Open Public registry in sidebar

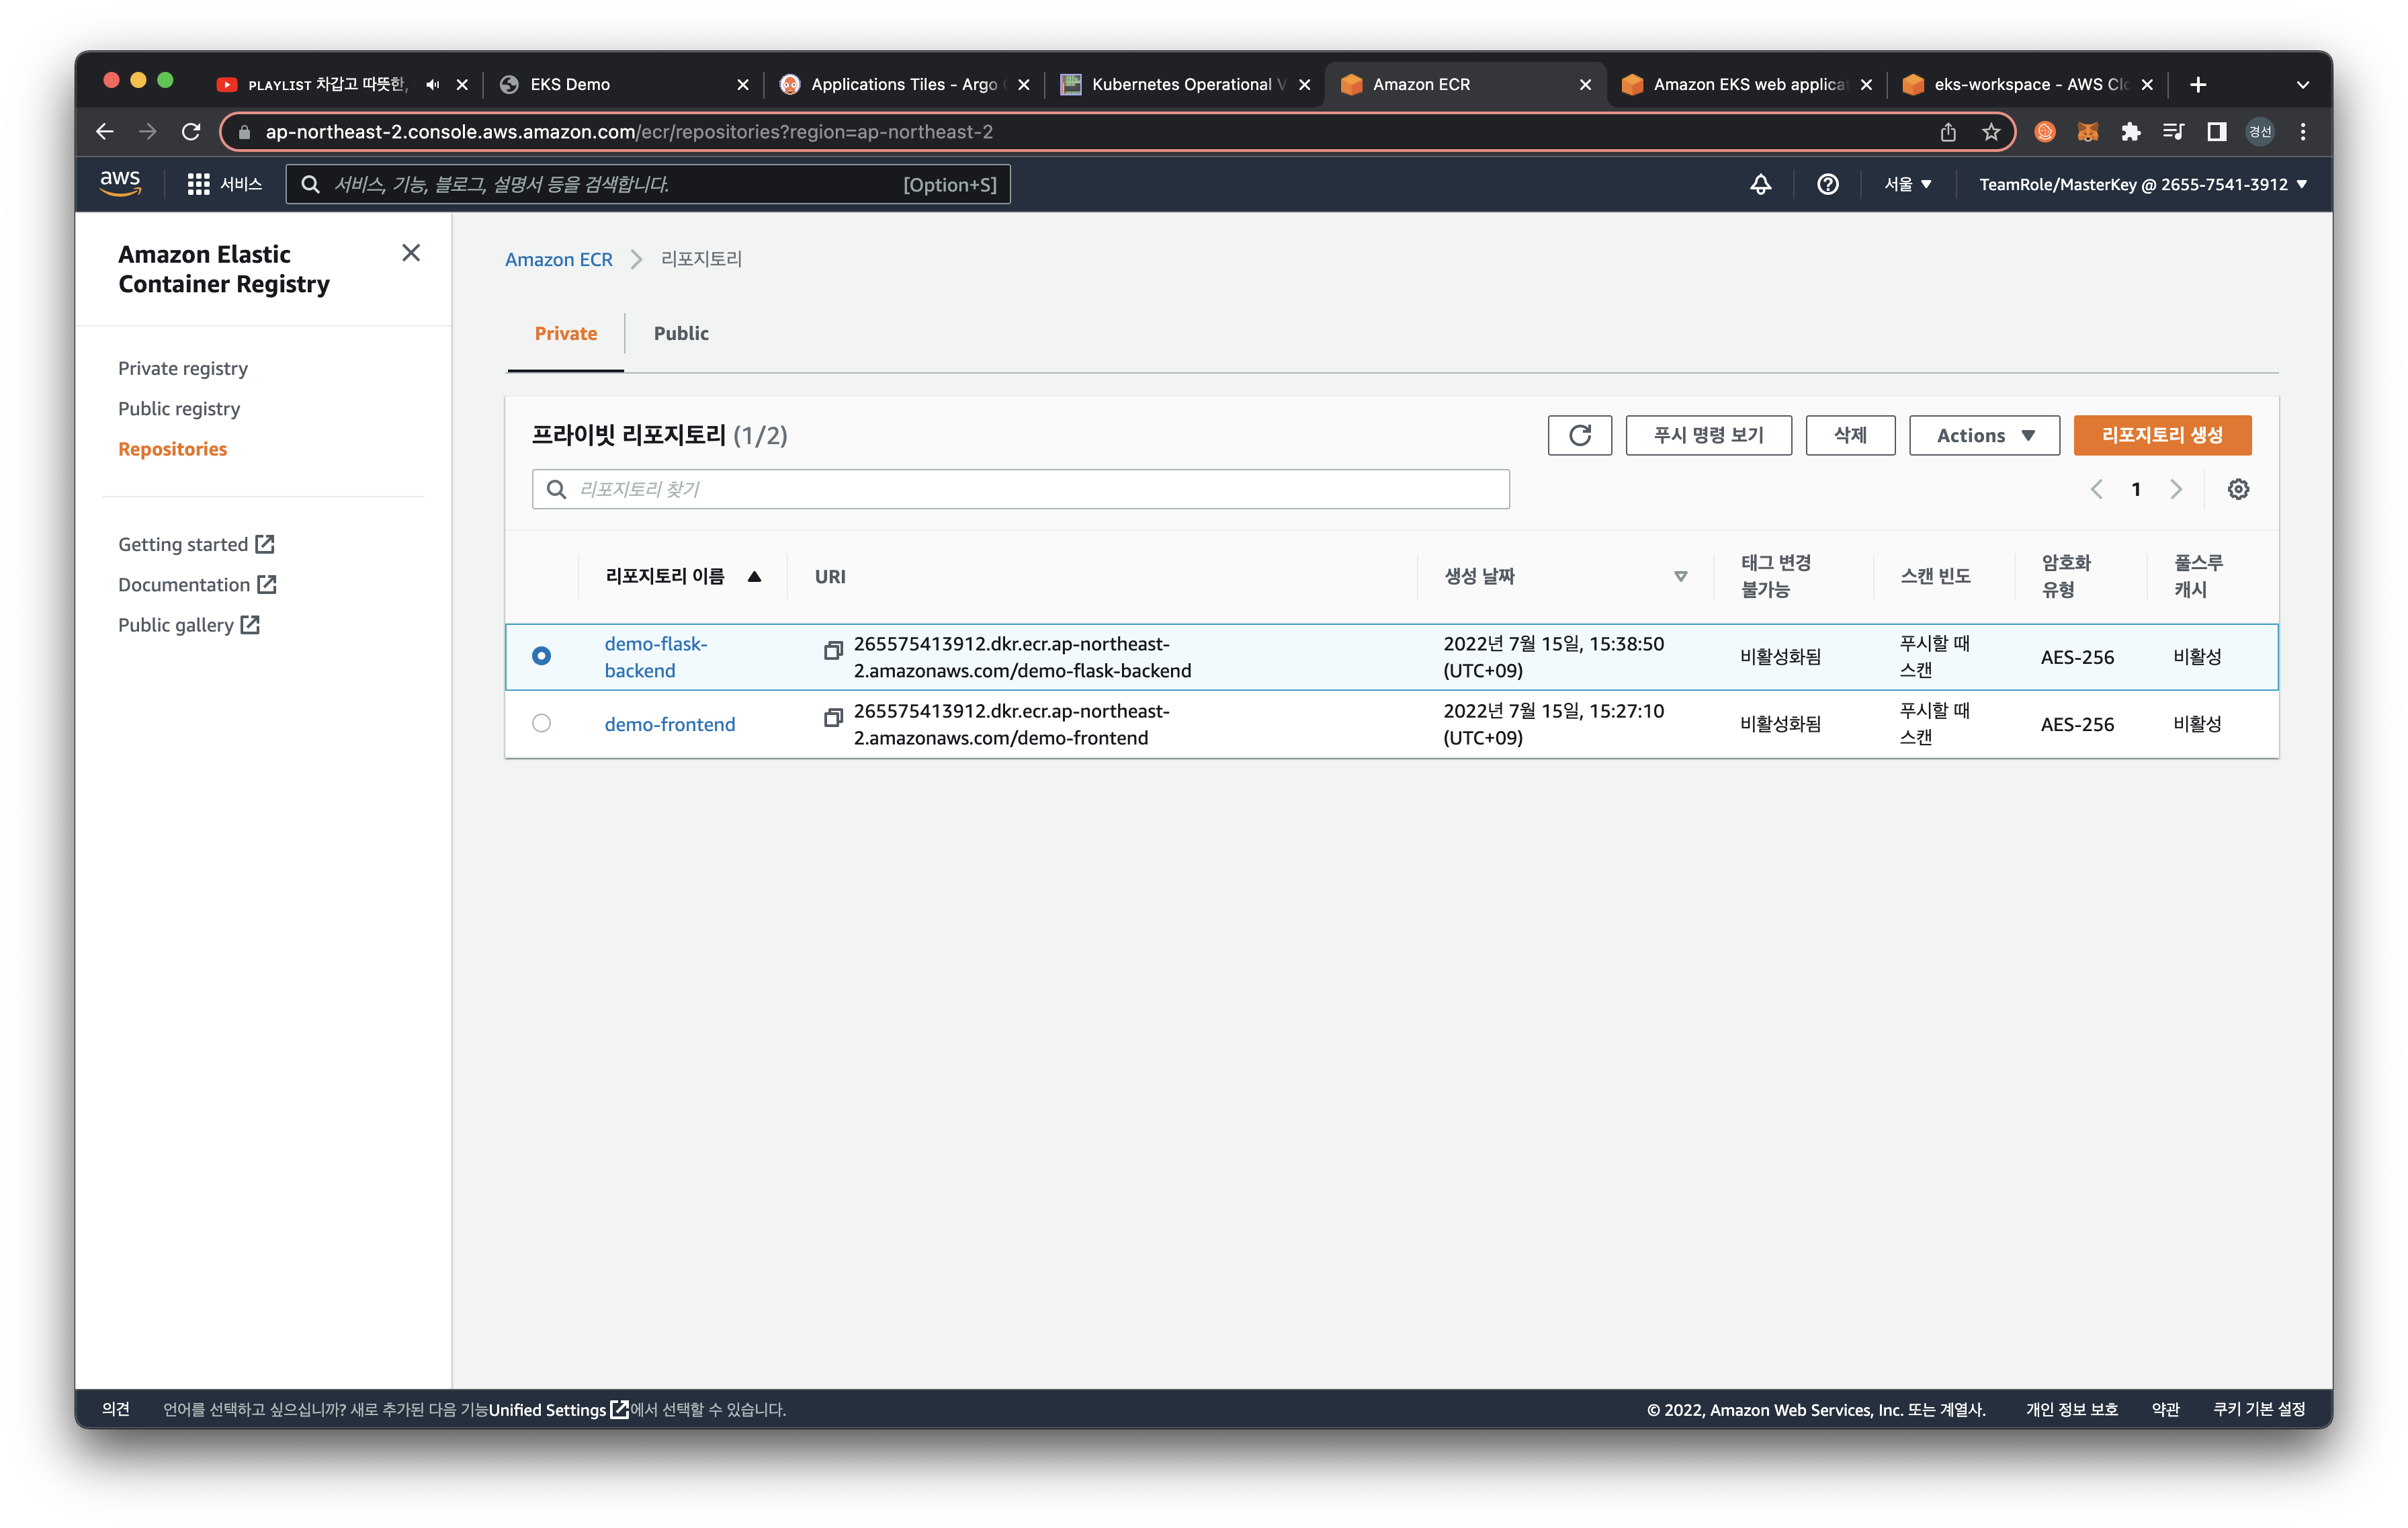(x=179, y=408)
